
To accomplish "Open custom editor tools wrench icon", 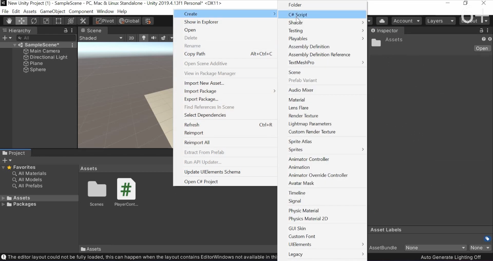I will tap(83, 21).
